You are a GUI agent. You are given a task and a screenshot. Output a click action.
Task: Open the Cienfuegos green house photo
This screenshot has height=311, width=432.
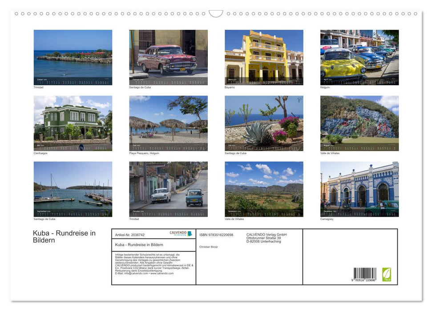click(x=73, y=123)
